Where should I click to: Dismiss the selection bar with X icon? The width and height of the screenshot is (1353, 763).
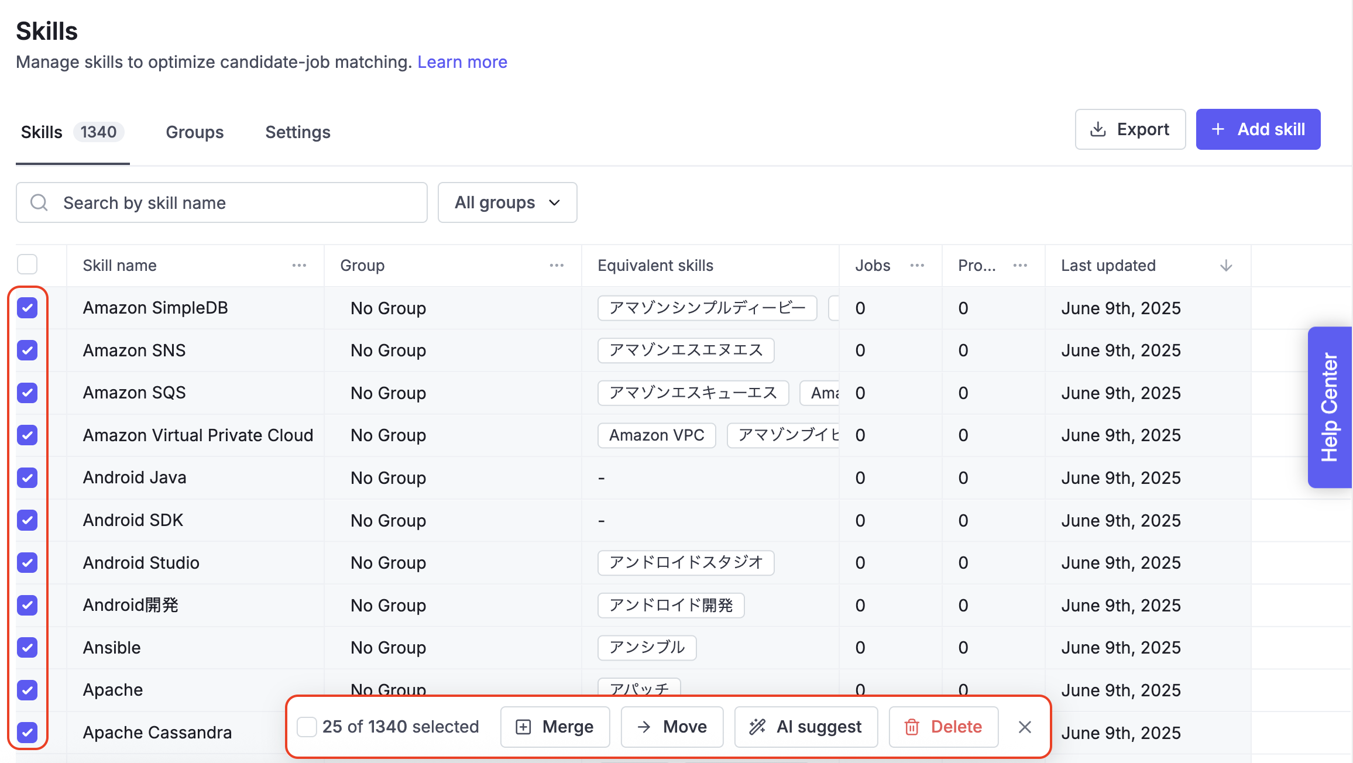[x=1025, y=727]
